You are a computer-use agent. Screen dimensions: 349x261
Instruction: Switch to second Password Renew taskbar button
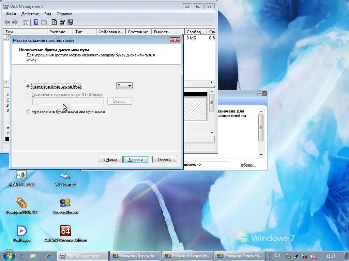click(188, 256)
